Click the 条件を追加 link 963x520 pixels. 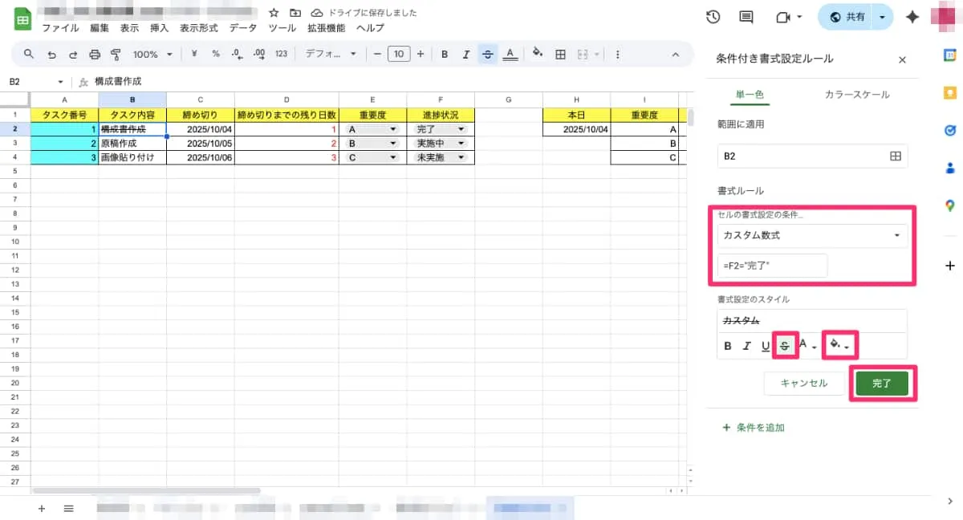pyautogui.click(x=761, y=428)
